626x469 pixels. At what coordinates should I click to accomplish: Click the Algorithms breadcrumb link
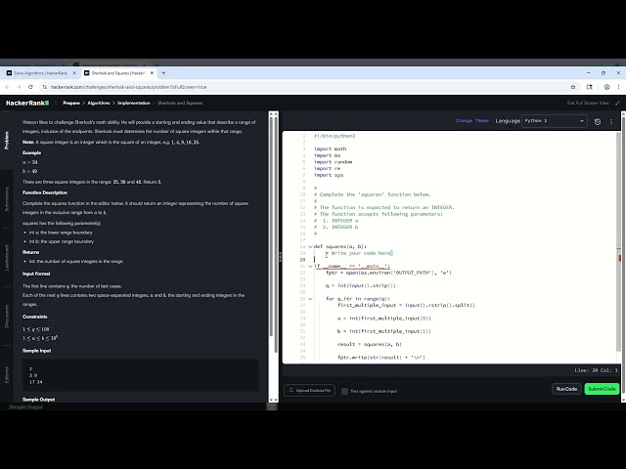(99, 103)
